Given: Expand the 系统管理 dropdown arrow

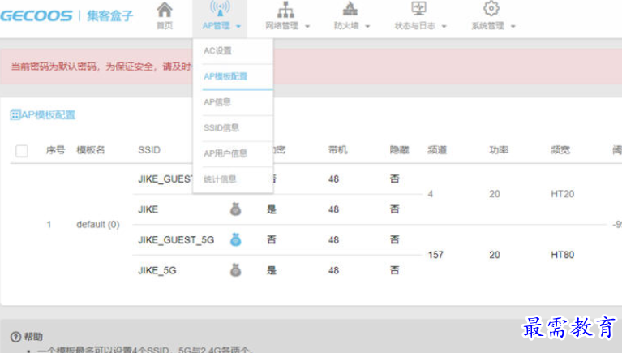Looking at the screenshot, I should 513,26.
